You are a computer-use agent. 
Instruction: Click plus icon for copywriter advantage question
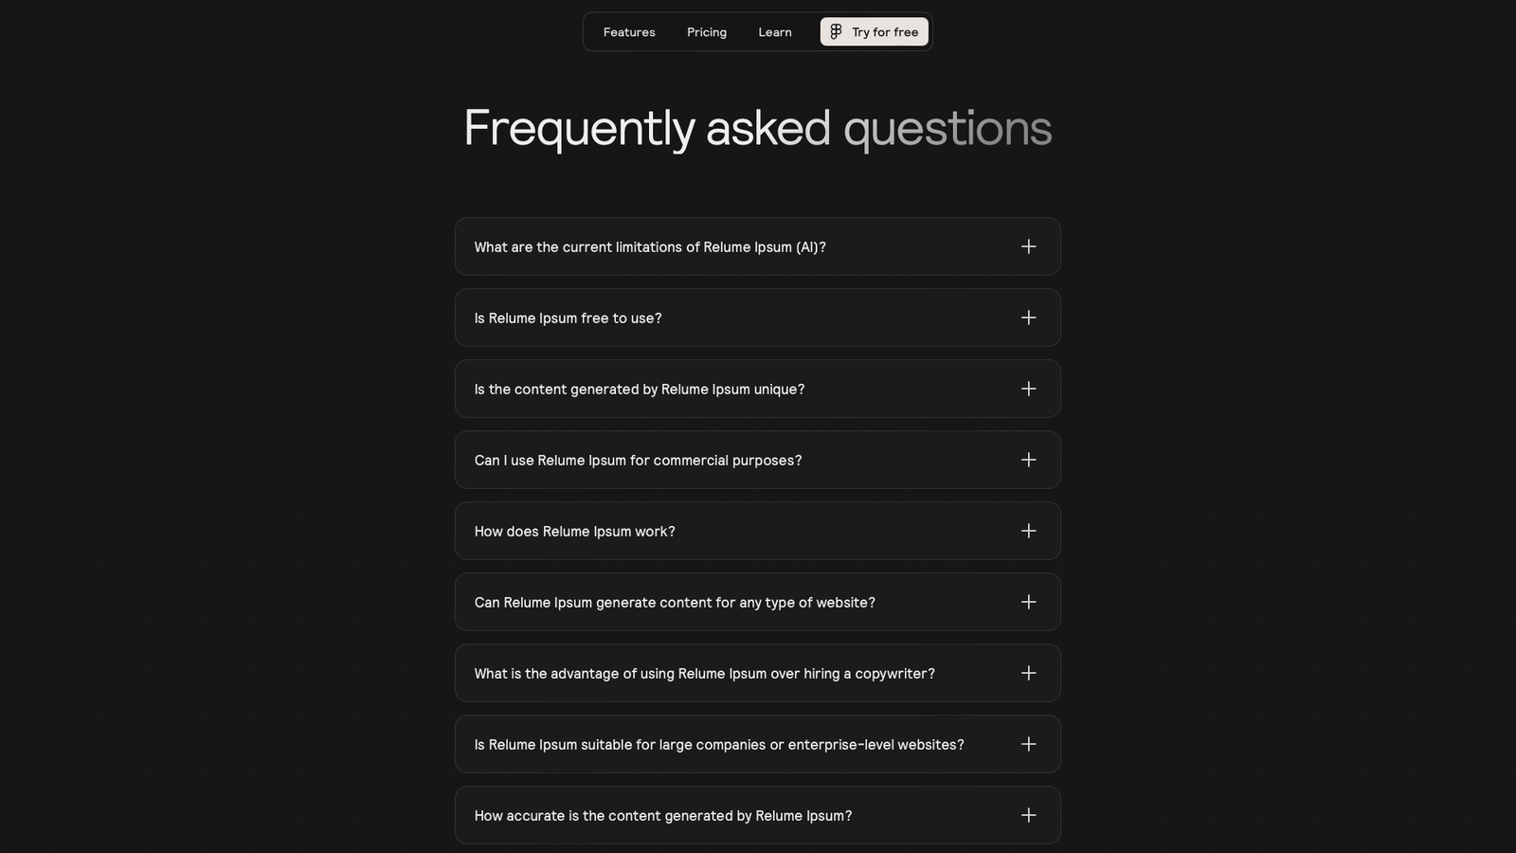pos(1028,673)
